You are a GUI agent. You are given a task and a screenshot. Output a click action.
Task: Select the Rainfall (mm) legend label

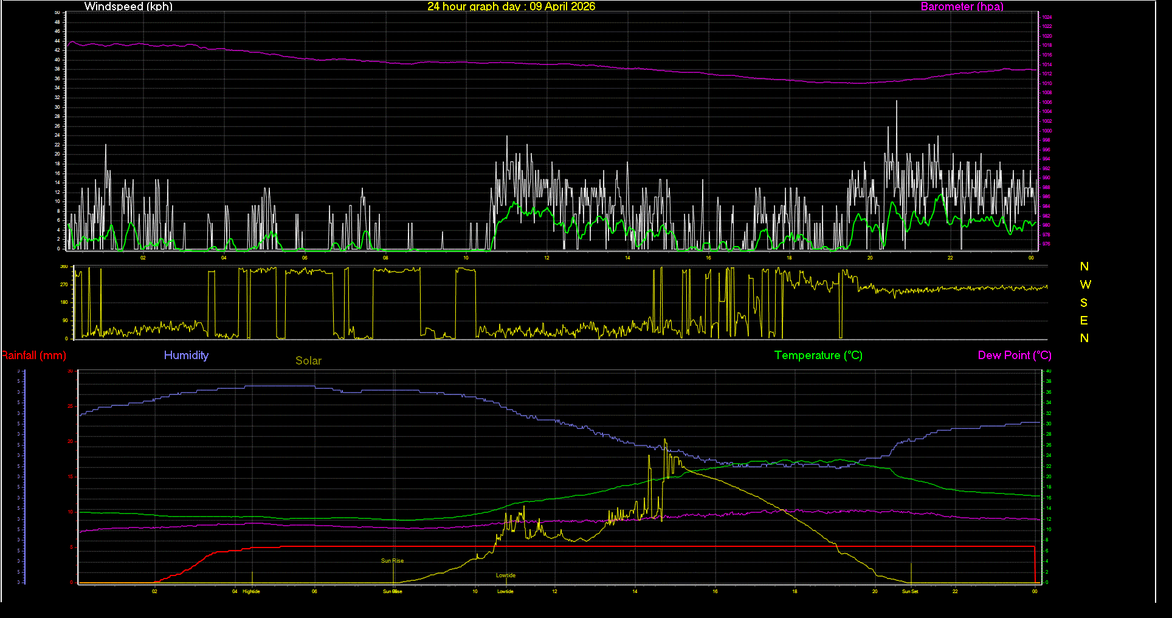pyautogui.click(x=33, y=355)
